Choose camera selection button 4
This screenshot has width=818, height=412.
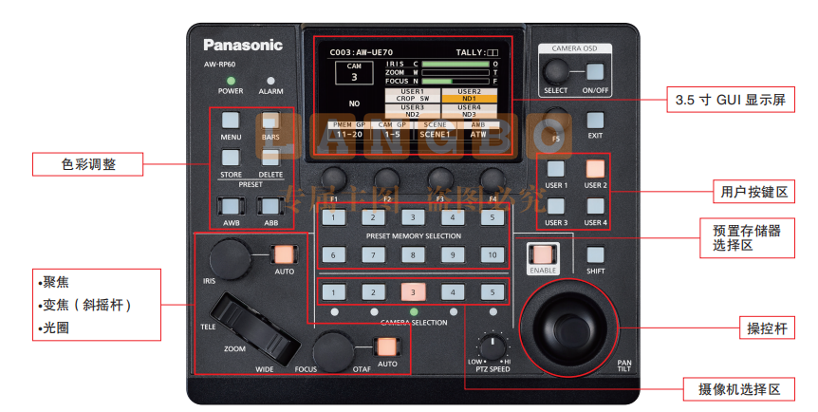click(x=453, y=292)
